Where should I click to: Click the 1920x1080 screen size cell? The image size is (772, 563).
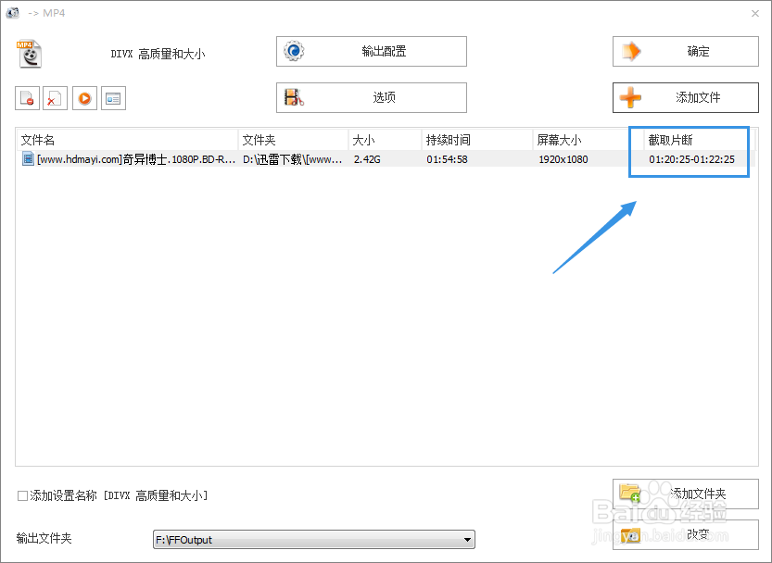[x=563, y=159]
